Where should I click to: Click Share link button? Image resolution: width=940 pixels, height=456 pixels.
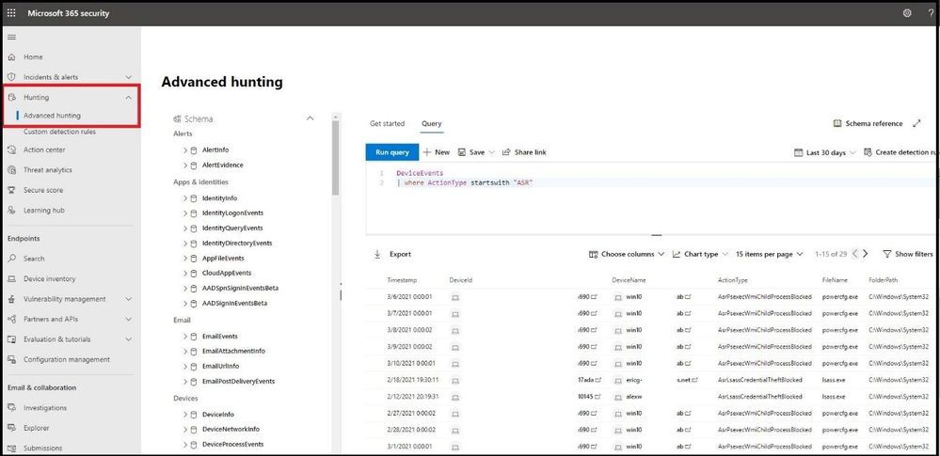pos(524,152)
